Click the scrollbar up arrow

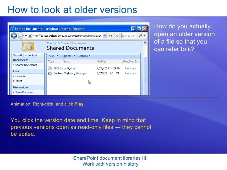pos(145,42)
